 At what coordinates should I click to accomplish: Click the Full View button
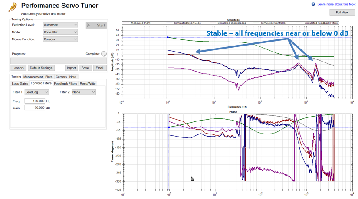tap(342, 12)
